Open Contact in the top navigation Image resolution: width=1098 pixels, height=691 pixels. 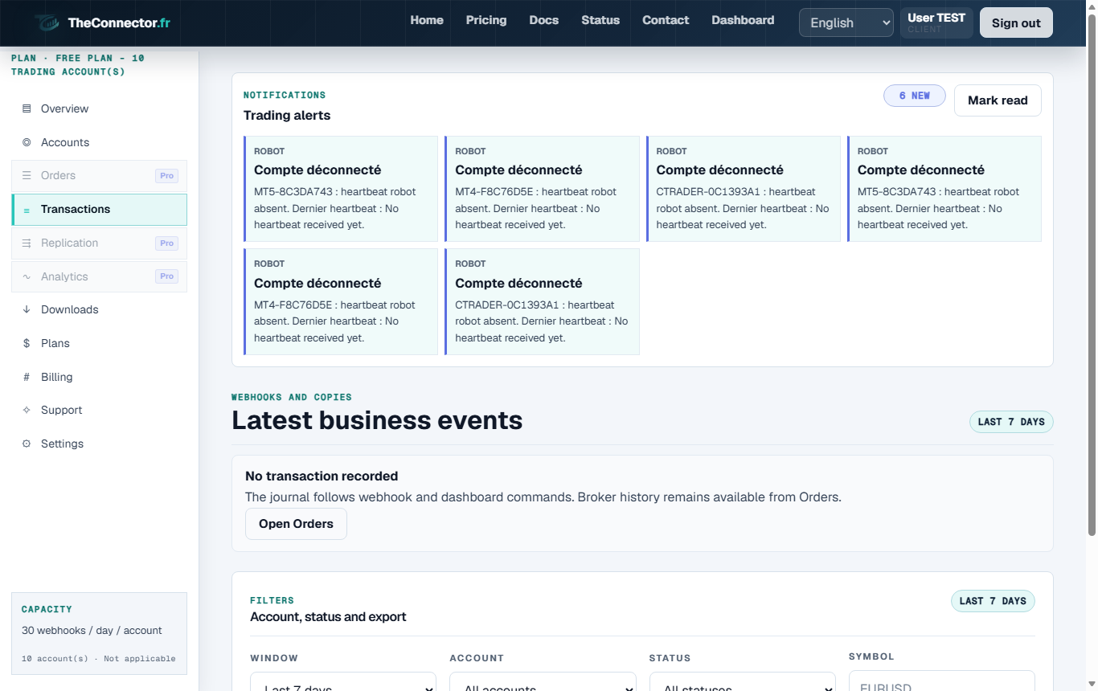tap(666, 20)
